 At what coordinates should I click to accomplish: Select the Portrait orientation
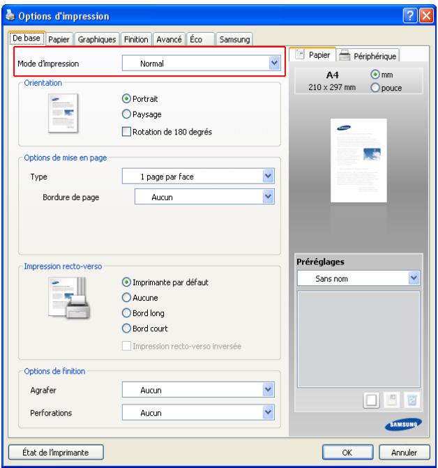[x=139, y=98]
